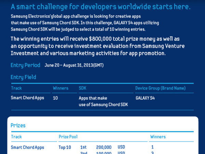Click "Smart Chord Apps" in Entry Field table
Image resolution: width=205 pixels, height=154 pixels.
coord(27,98)
